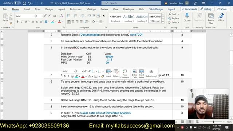Image resolution: width=233 pixels, height=131 pixels.
Task: Click Insert Below on the mini toolbar
Action: point(142,74)
